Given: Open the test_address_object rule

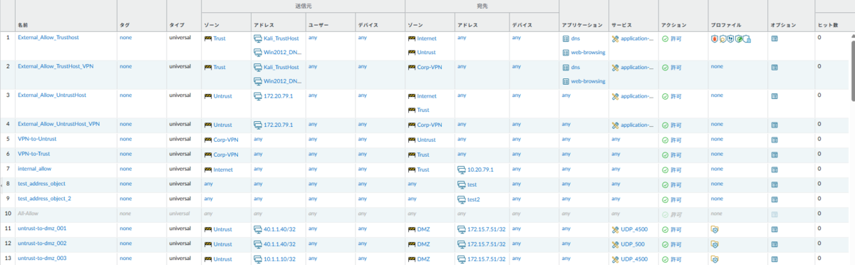Looking at the screenshot, I should tap(41, 183).
